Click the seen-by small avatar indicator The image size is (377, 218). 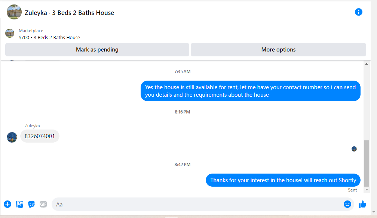(354, 149)
